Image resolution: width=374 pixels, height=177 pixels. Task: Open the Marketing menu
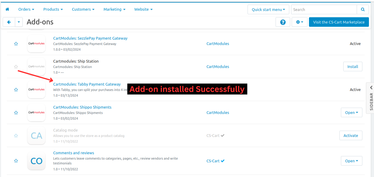pos(115,9)
